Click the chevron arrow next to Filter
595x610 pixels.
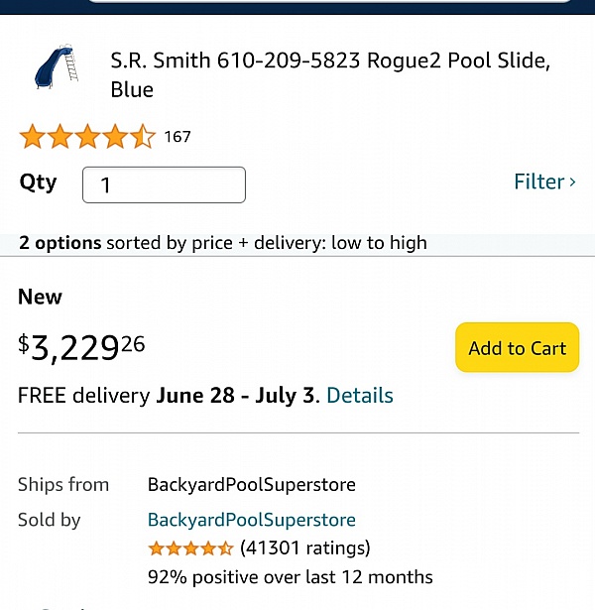click(x=572, y=182)
